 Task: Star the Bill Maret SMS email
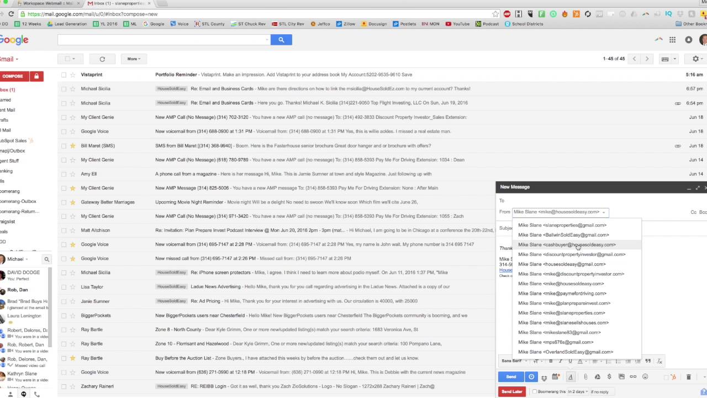pos(72,145)
